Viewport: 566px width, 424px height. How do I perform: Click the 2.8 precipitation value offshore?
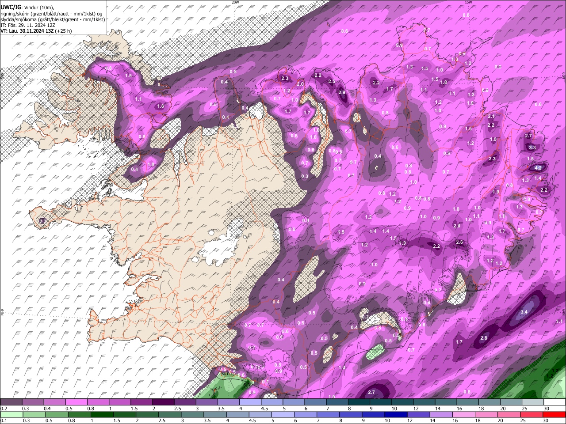[x=483, y=338]
